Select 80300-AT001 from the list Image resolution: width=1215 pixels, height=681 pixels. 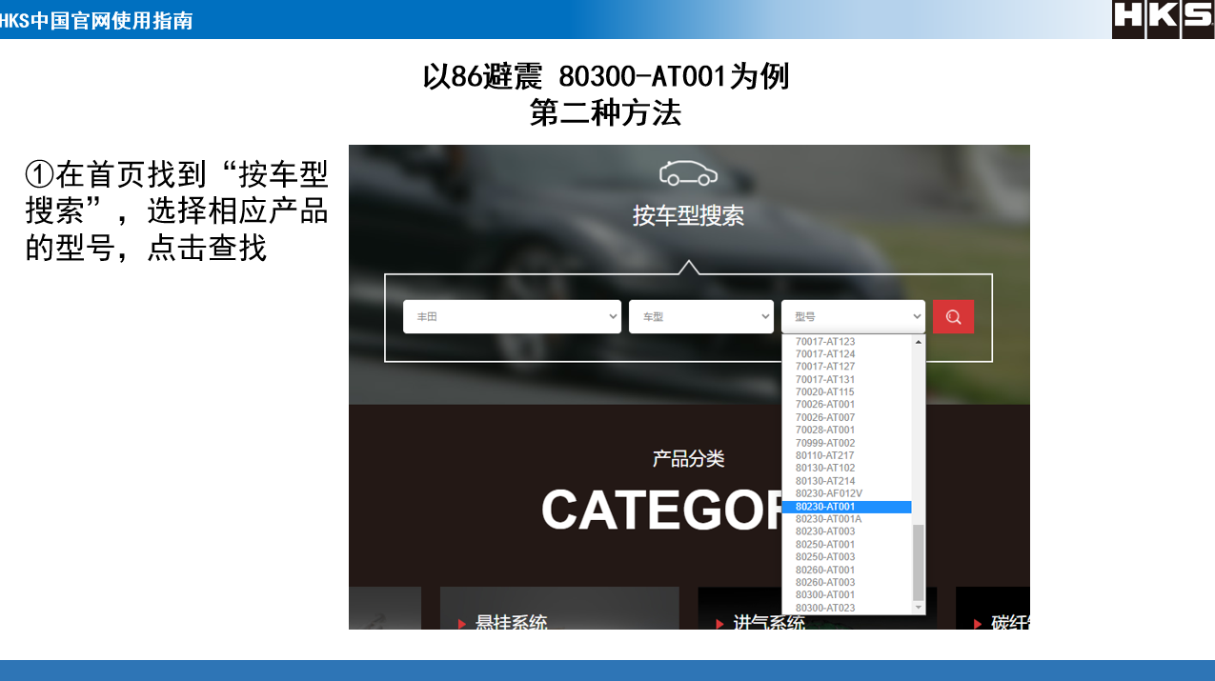[825, 595]
